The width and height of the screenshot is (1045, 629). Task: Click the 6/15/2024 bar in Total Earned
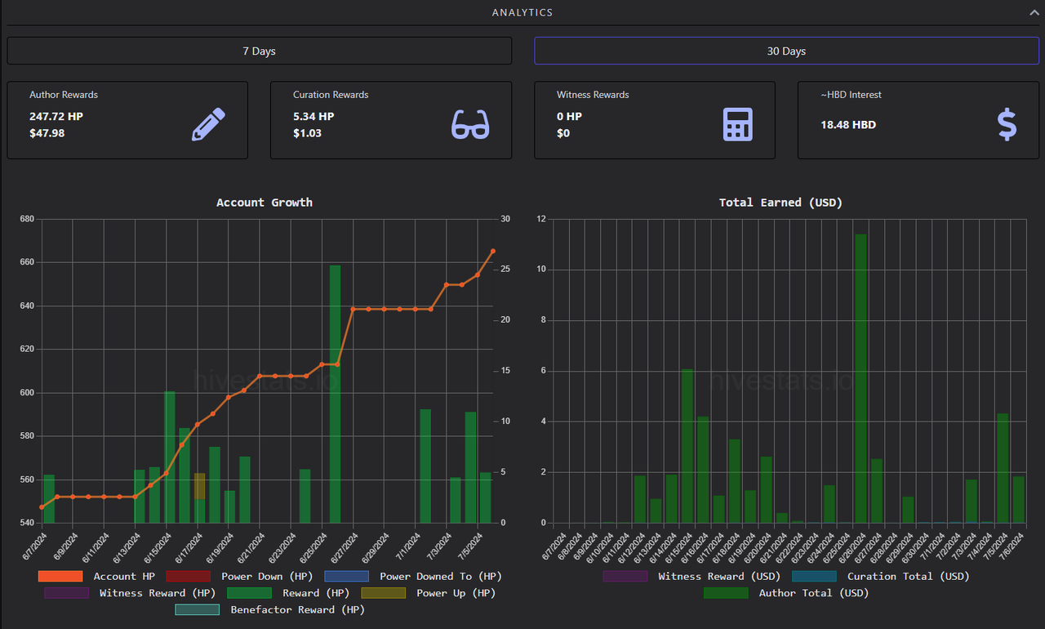point(687,446)
